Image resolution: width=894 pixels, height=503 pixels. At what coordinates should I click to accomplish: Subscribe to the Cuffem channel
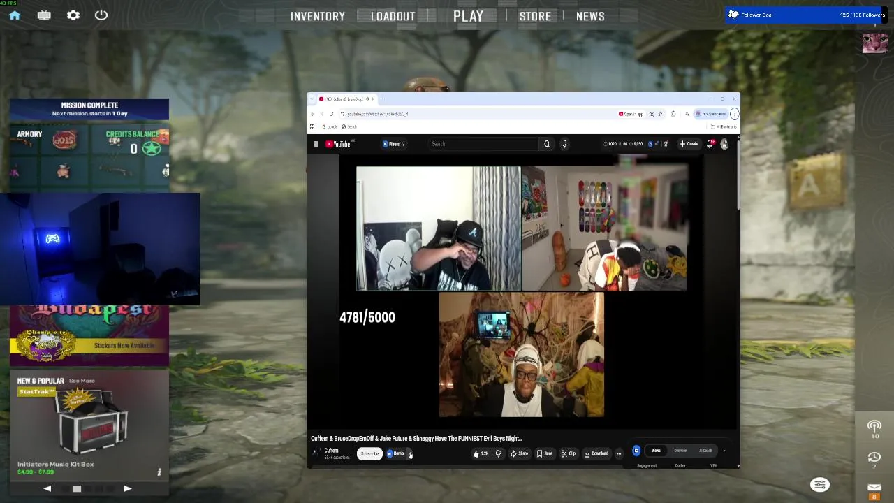pos(369,453)
